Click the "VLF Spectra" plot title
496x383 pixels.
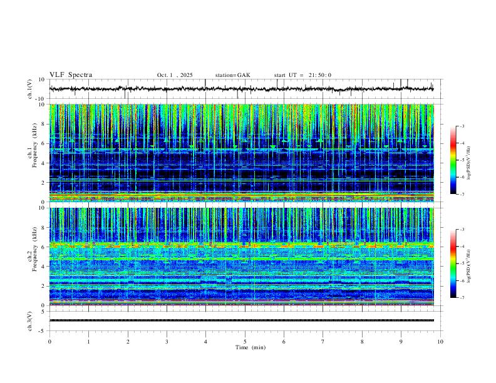click(x=71, y=75)
